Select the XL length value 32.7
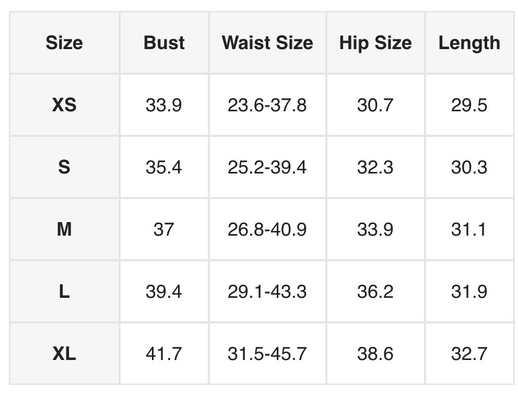 tap(469, 354)
